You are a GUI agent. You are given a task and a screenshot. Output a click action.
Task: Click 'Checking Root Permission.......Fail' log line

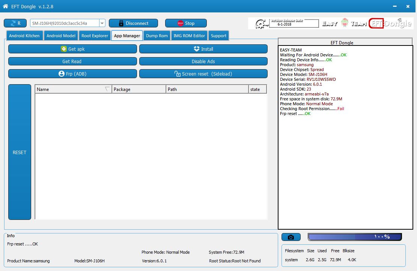click(x=312, y=109)
